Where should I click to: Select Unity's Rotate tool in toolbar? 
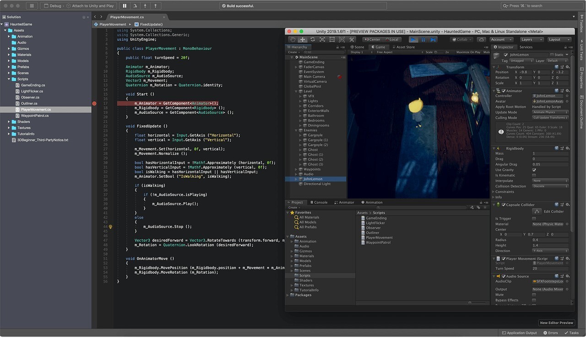coord(313,39)
